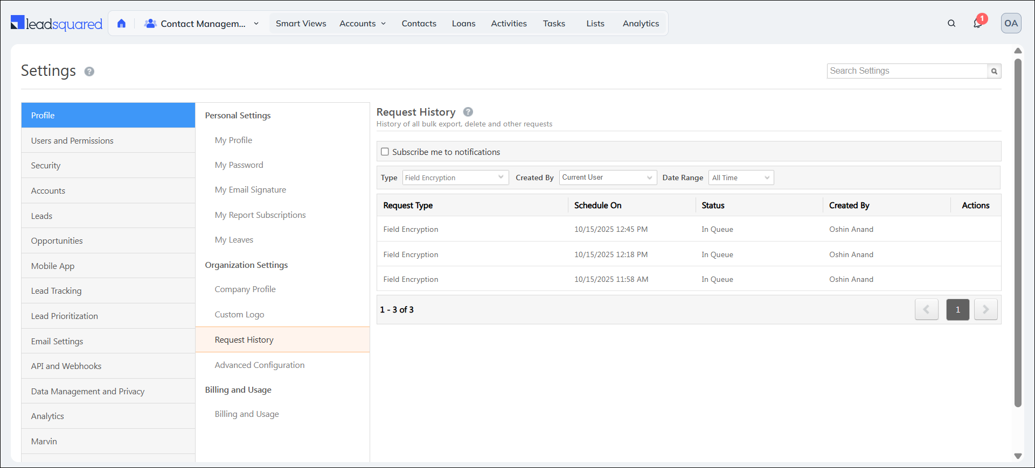Open Advanced Configuration settings link
This screenshot has width=1035, height=468.
(259, 365)
